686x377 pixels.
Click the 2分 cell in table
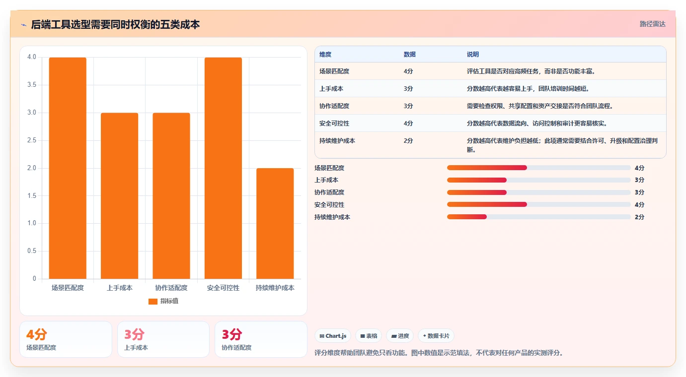click(x=408, y=141)
